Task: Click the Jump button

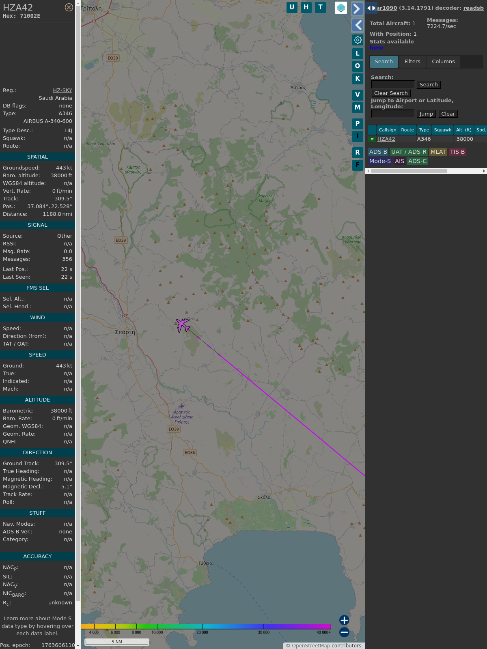Action: (x=426, y=114)
